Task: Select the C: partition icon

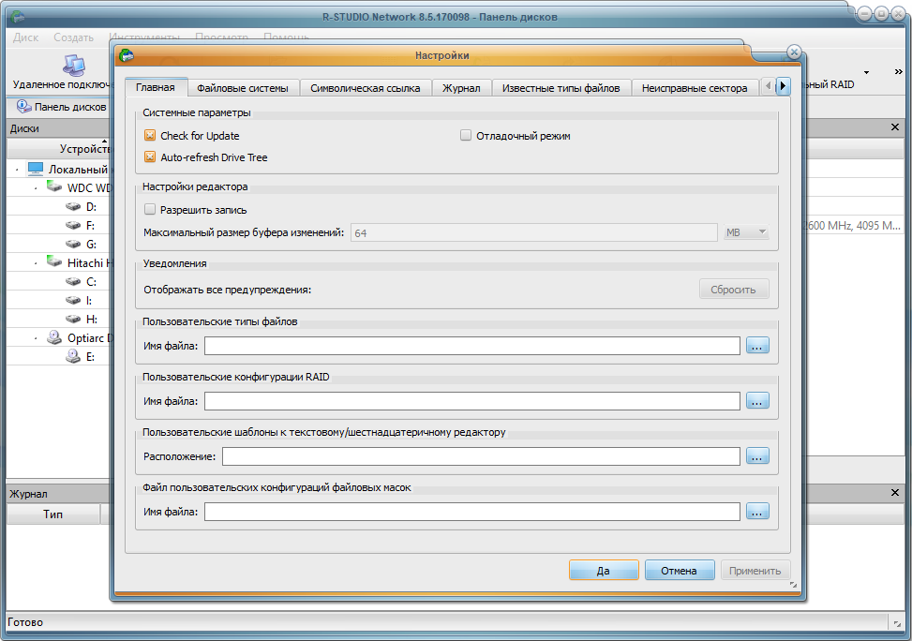Action: [73, 281]
